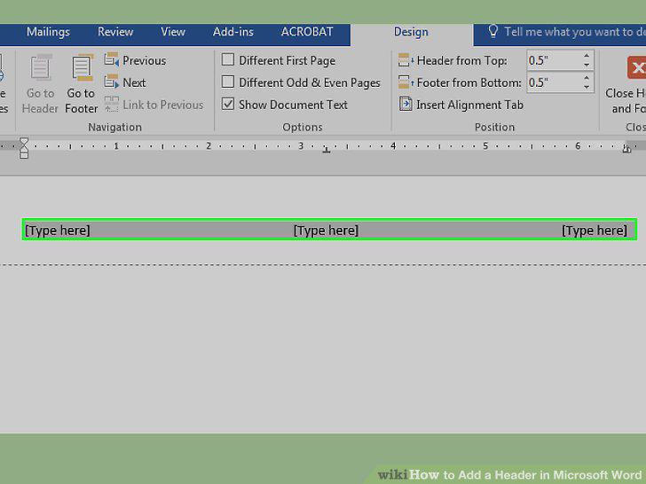Click the left indent marker on ruler
This screenshot has width=646, height=484.
24,148
